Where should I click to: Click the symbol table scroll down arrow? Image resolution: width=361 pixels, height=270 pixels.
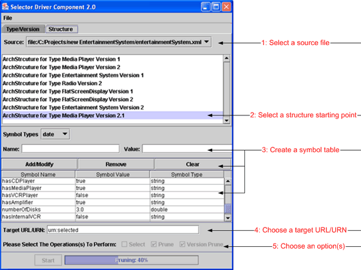click(228, 218)
